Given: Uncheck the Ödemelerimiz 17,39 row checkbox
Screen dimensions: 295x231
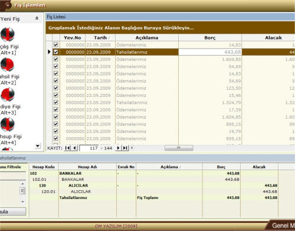Looking at the screenshot, I should pos(56,109).
